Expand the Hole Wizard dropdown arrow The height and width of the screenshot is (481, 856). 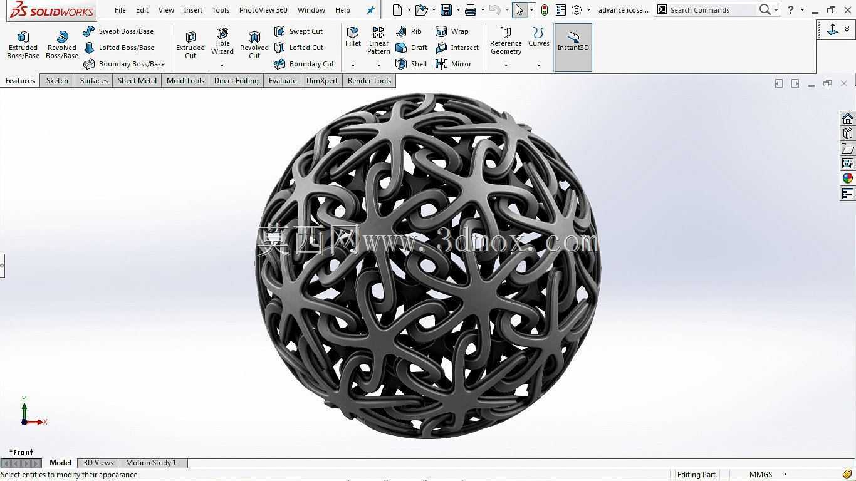[x=222, y=65]
